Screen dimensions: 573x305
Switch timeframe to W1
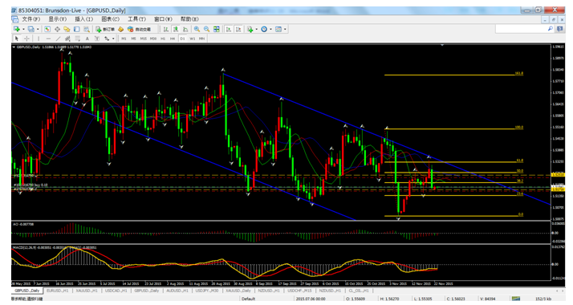pyautogui.click(x=193, y=39)
